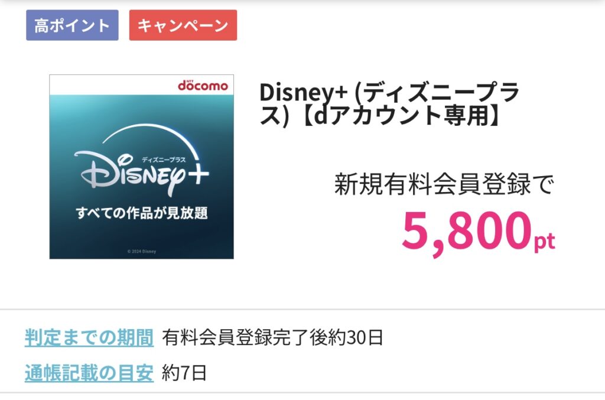Click the 【dアカウント専用】 part of the title
This screenshot has width=605, height=400.
click(399, 116)
